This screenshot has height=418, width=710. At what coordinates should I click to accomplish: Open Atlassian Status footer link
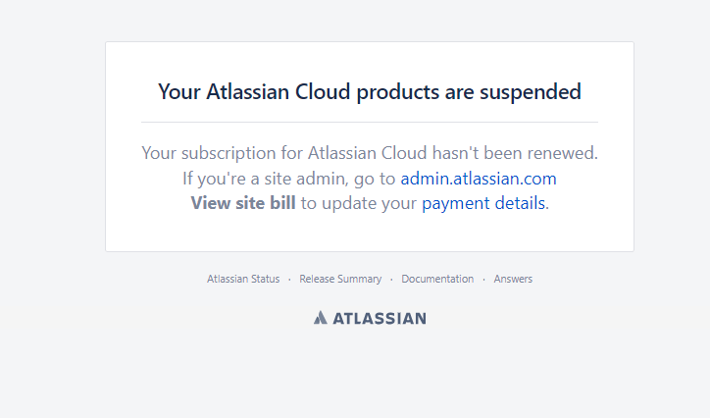click(243, 279)
